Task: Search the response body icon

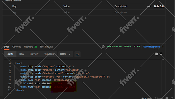Action: click(x=161, y=54)
